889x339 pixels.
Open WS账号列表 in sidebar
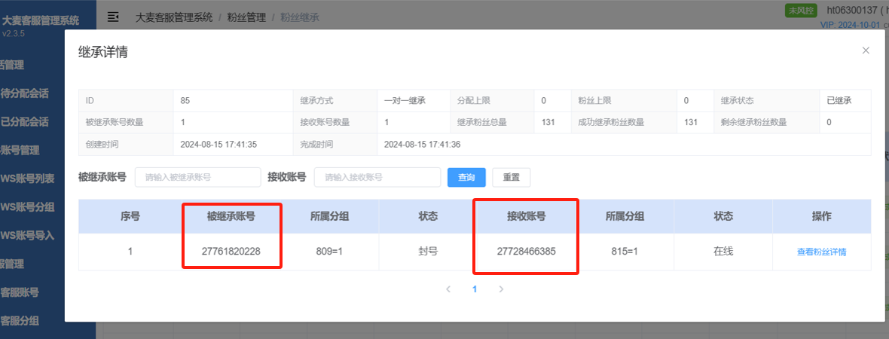click(28, 179)
